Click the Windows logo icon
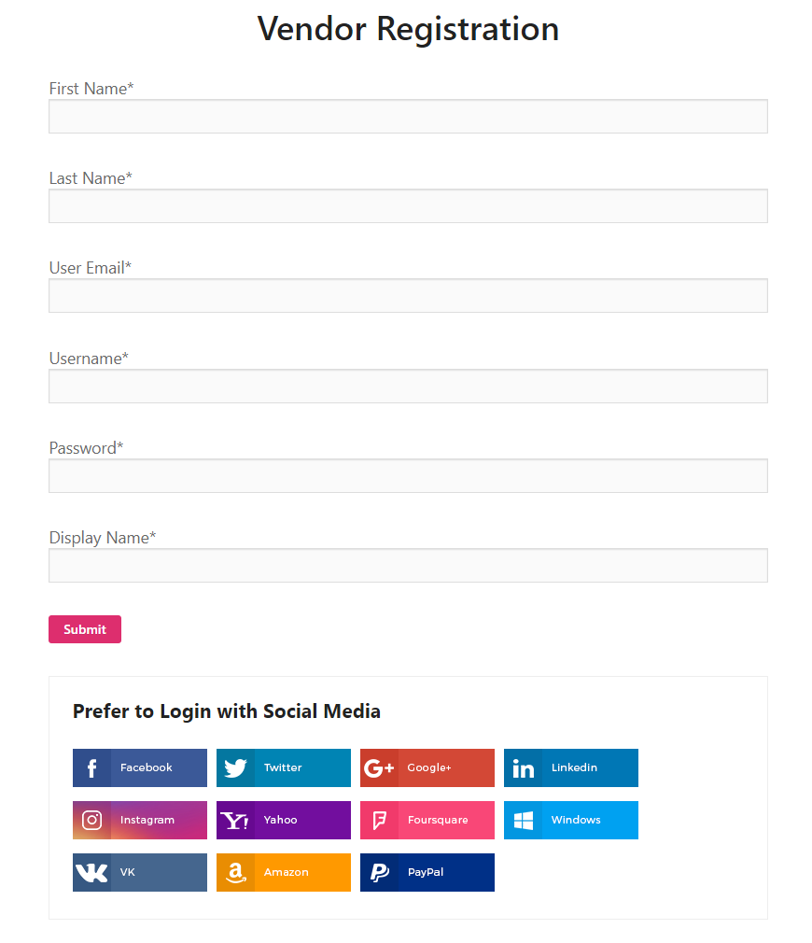 [523, 821]
